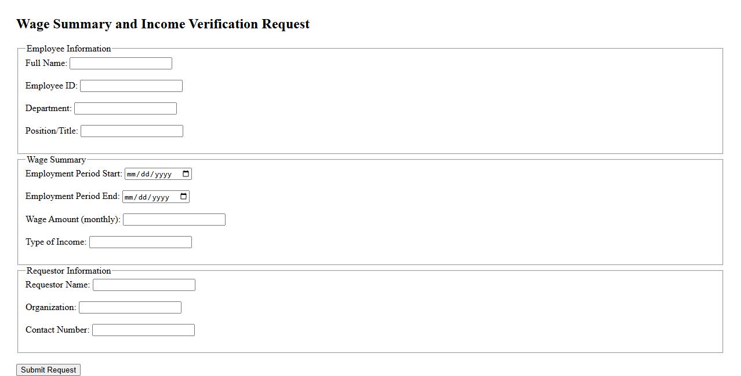
Task: Click the Wage Amount (monthly) label
Action: (x=72, y=219)
